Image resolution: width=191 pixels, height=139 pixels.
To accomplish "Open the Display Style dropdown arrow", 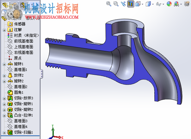I will [153, 4].
